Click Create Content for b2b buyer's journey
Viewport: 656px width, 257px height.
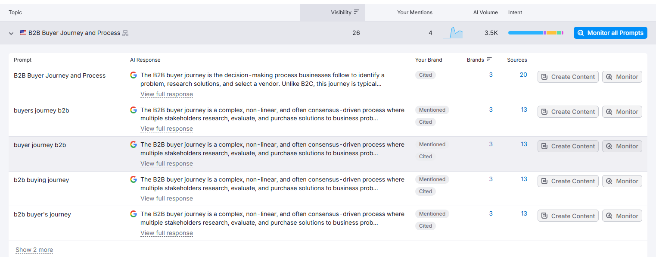coord(568,216)
